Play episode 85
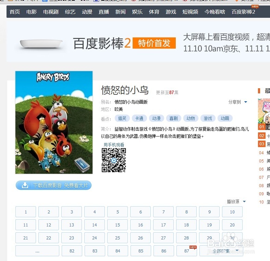This screenshot has height=261, width=270. [x=141, y=251]
